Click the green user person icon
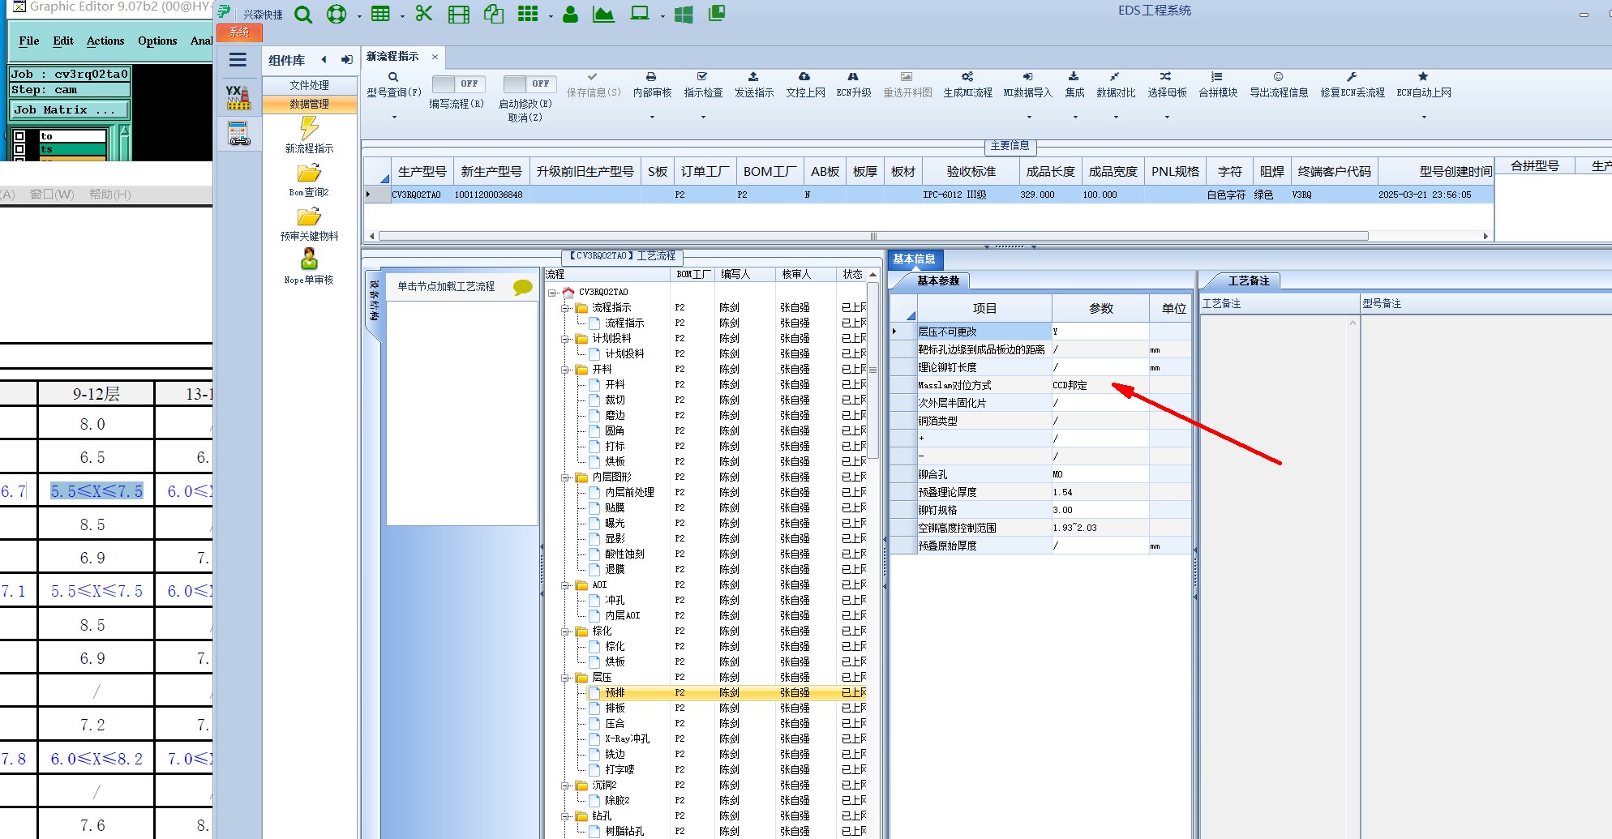 570,14
